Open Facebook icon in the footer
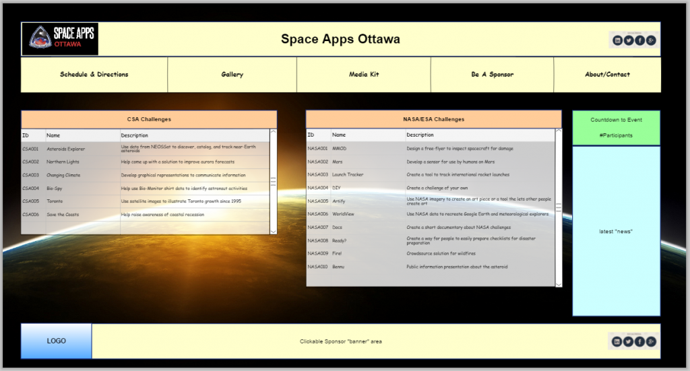 (x=639, y=341)
